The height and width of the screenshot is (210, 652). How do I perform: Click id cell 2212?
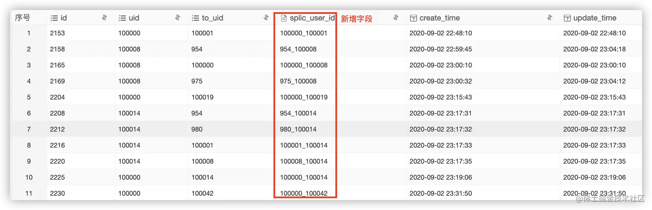tap(57, 129)
